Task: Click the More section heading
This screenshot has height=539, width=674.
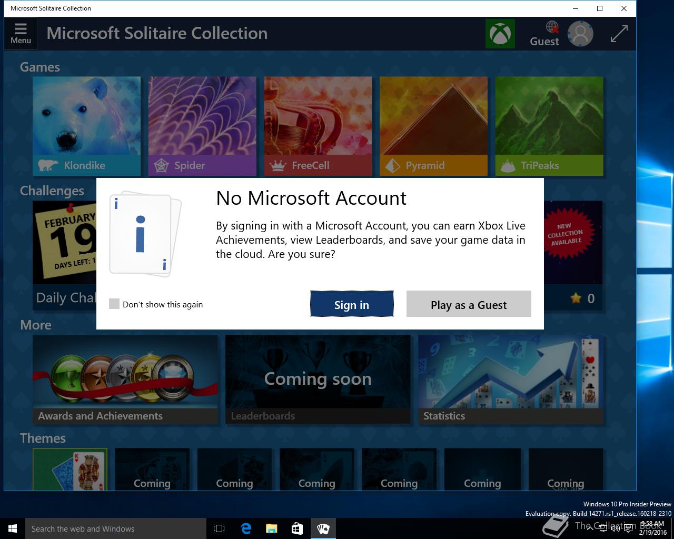Action: coord(36,325)
